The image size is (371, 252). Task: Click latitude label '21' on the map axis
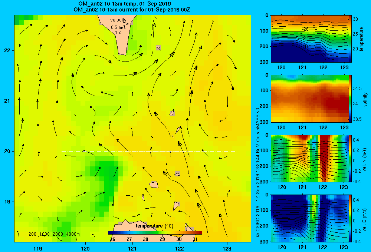7,101
